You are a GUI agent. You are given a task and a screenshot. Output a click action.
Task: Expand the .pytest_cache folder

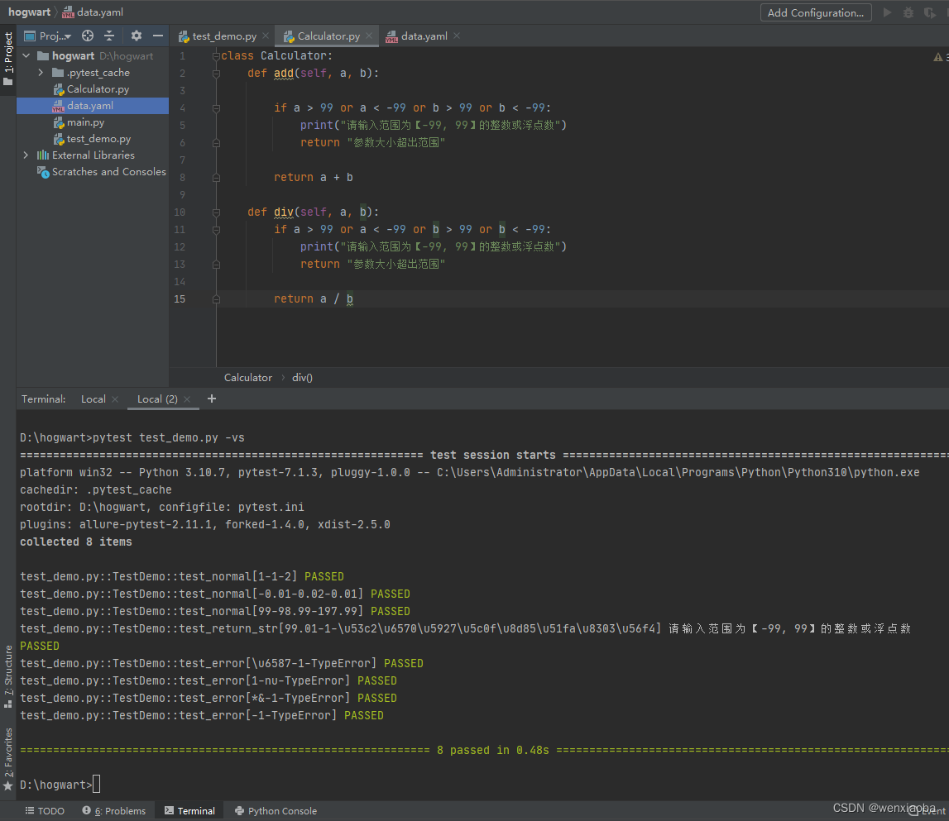(41, 73)
